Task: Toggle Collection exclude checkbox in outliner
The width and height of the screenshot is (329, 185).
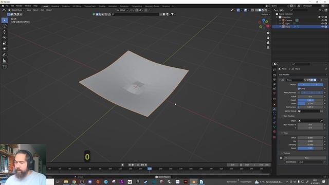Action: tap(319, 17)
